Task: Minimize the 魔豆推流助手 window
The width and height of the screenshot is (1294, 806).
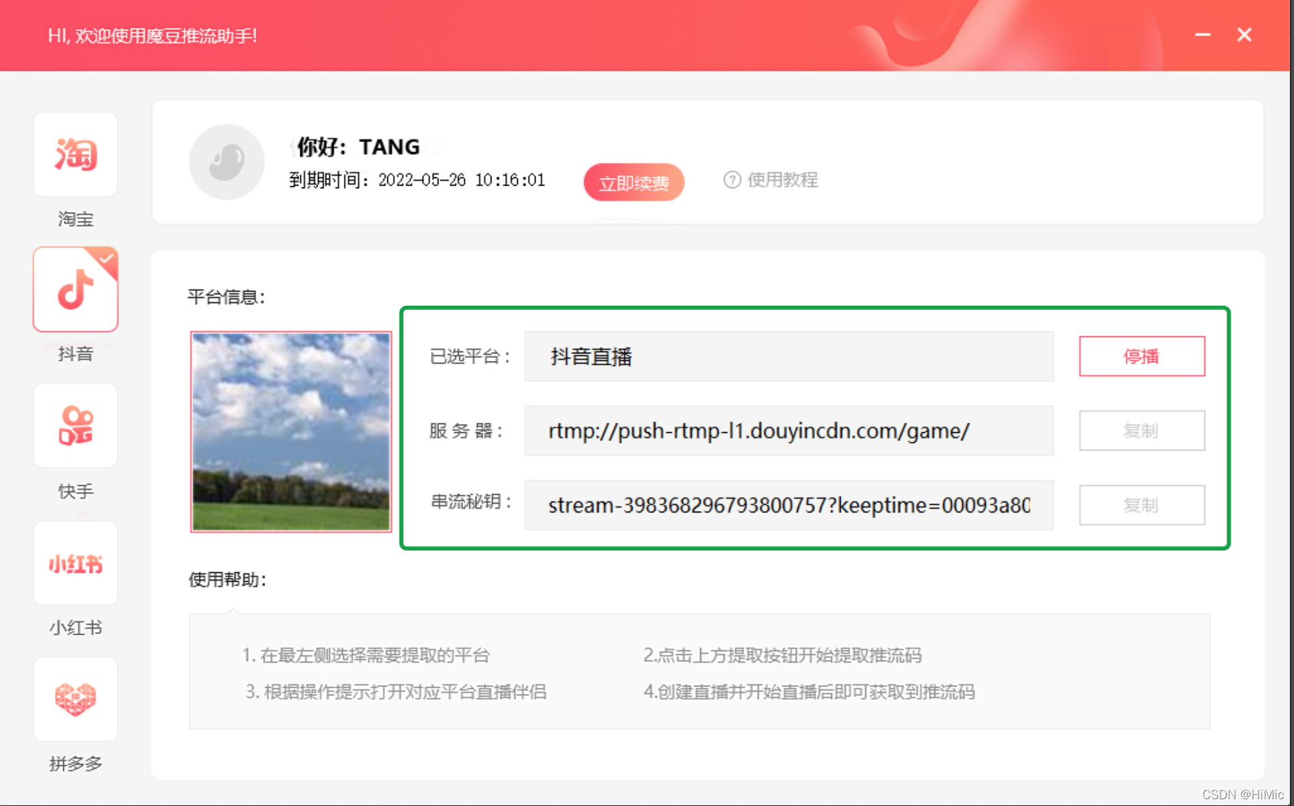Action: [x=1203, y=35]
